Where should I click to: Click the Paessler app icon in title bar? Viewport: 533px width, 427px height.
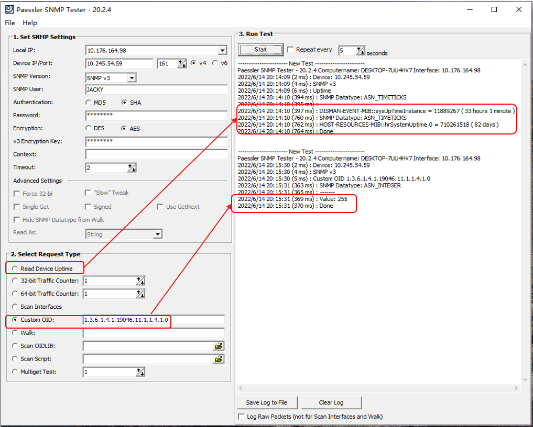(9, 9)
